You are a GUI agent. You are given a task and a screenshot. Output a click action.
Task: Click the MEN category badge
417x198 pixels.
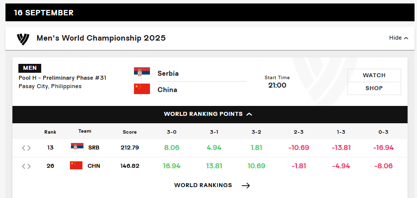click(x=30, y=68)
